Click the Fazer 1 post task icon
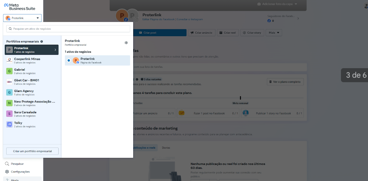This screenshot has height=181, width=368. pos(181,113)
